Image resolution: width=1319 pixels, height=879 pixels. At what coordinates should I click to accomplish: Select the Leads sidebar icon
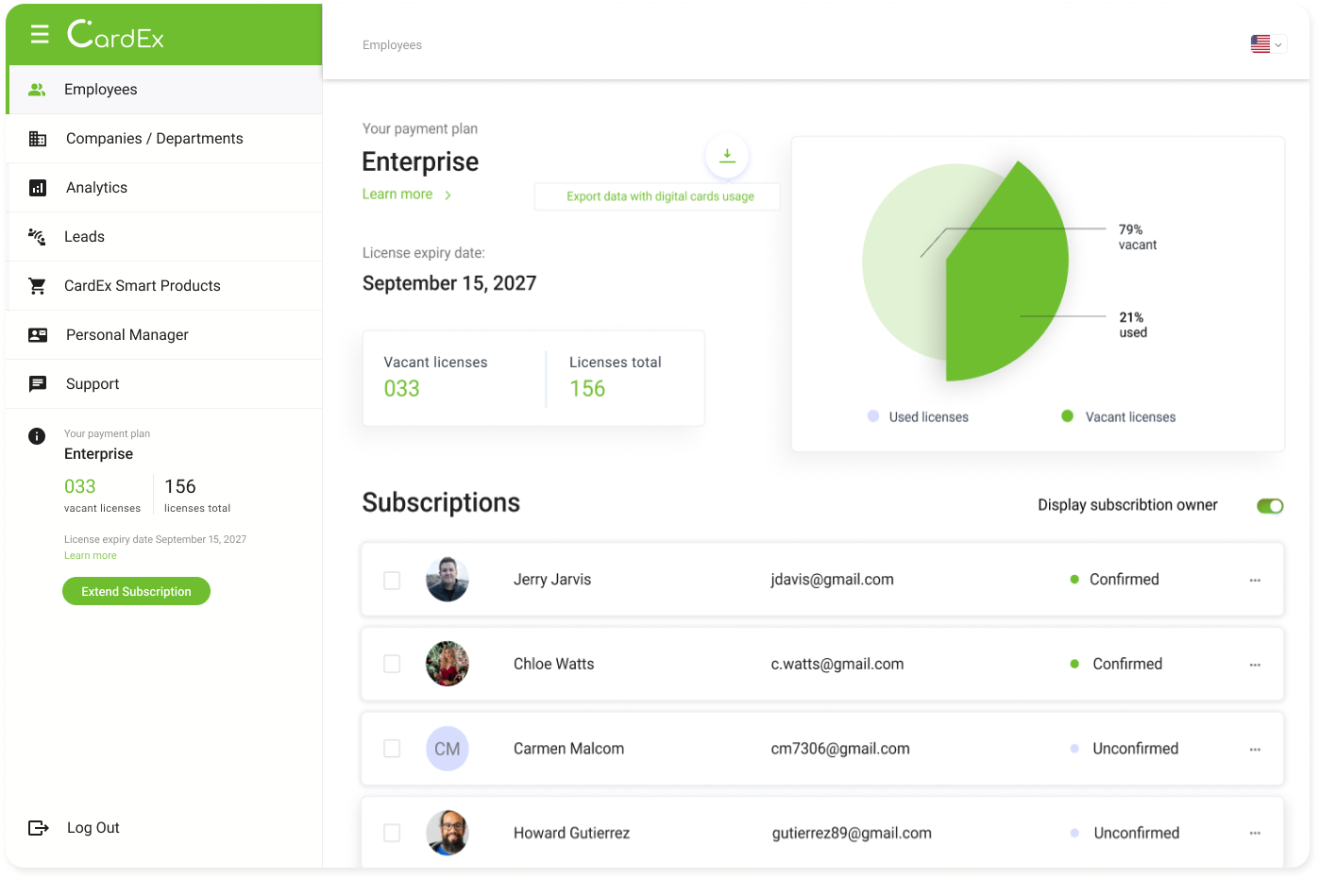[37, 236]
